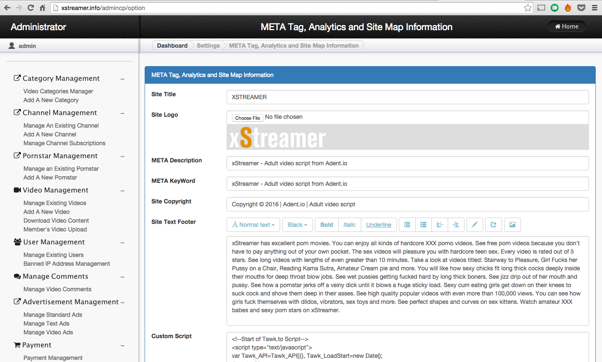Click the Pornstar Management section icon
602x362 pixels.
click(x=17, y=155)
